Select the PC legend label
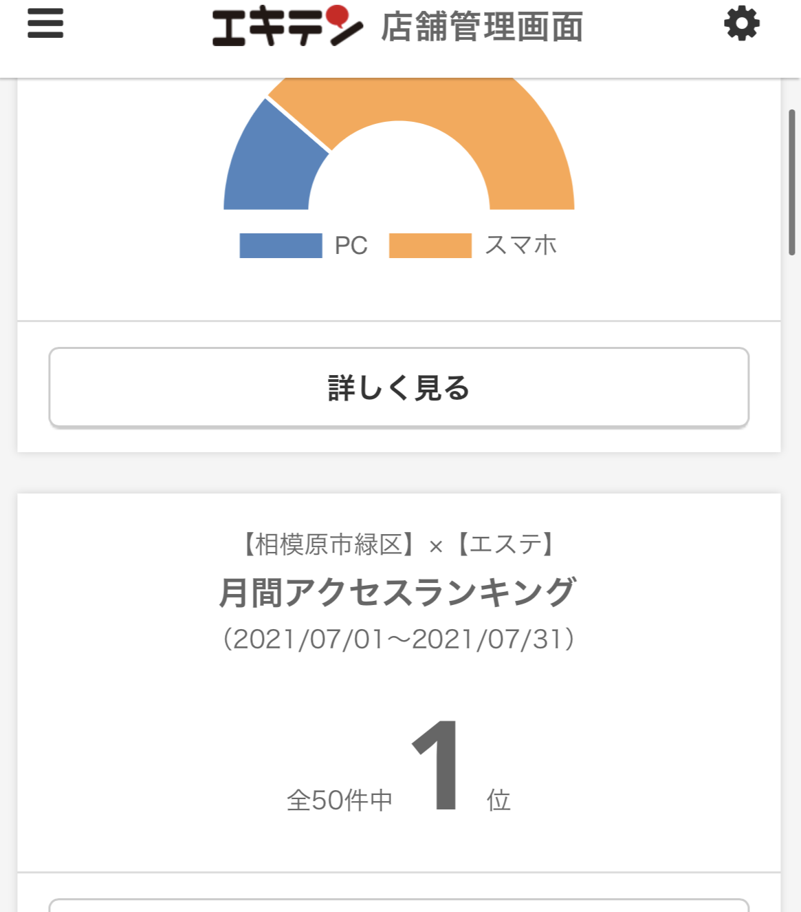Viewport: 801px width, 912px height. pos(351,246)
